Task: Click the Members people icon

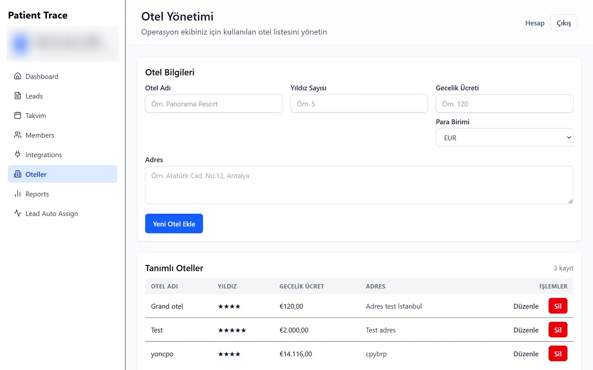Action: point(17,135)
